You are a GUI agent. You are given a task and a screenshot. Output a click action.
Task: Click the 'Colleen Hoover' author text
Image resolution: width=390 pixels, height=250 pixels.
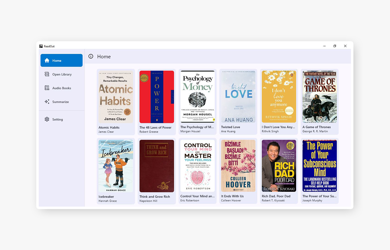[x=231, y=200]
